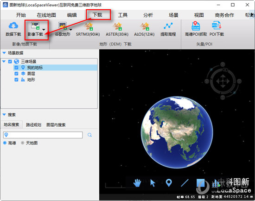Pick the line drawing tool in viewer toolbar
255x201 pixels.
tap(185, 183)
